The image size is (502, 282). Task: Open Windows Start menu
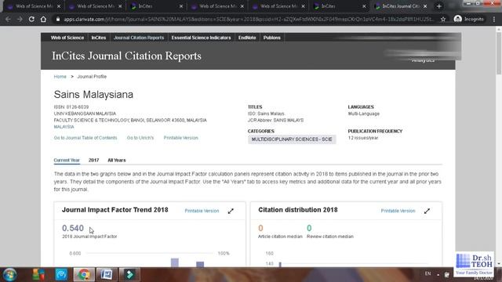(x=10, y=275)
